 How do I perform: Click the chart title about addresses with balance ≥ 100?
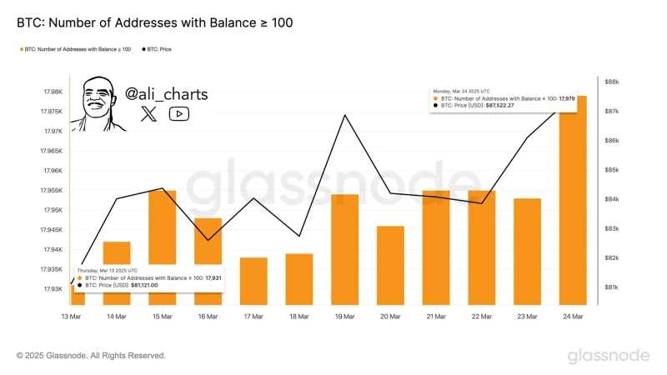(x=154, y=22)
